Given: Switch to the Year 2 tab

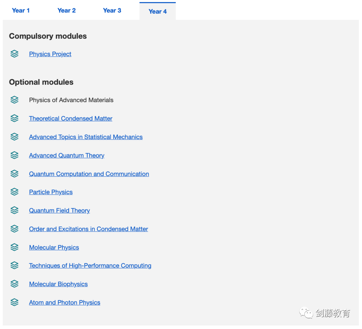Looking at the screenshot, I should (x=66, y=10).
